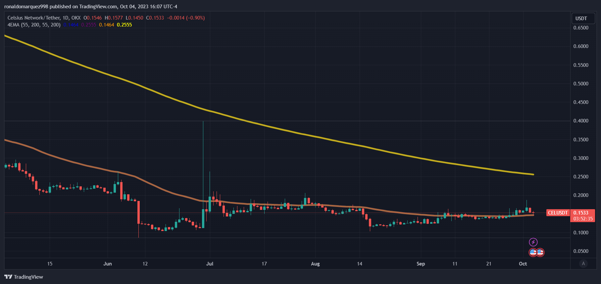Screen dimensions: 601x284
Task: Click the Aug label on time axis
Action: (315, 264)
